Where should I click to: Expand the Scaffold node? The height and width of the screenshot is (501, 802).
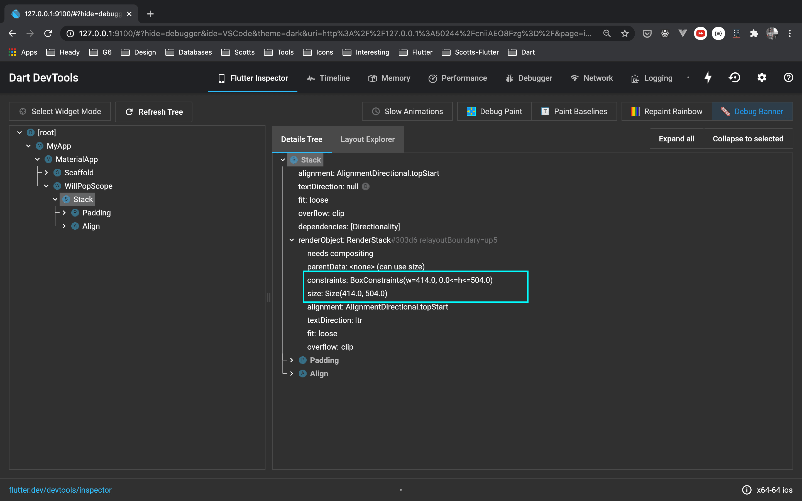47,173
